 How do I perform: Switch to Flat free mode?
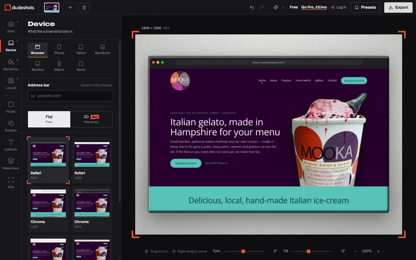pyautogui.click(x=49, y=119)
